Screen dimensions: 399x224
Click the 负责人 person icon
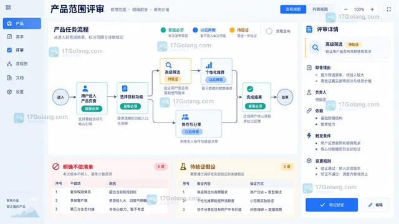[309, 92]
